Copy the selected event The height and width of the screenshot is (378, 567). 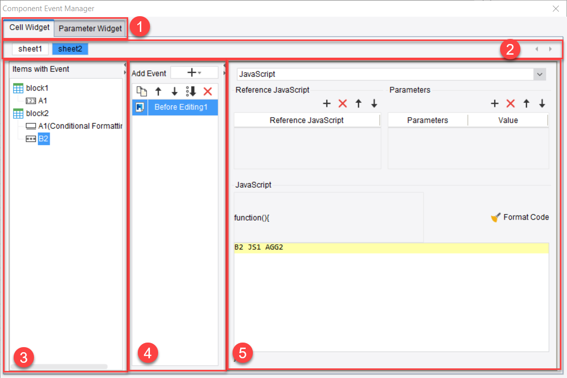pyautogui.click(x=141, y=92)
